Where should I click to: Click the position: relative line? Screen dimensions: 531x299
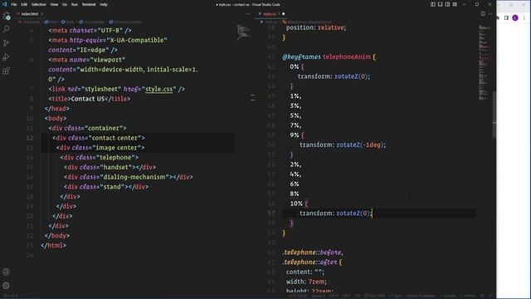pos(316,27)
